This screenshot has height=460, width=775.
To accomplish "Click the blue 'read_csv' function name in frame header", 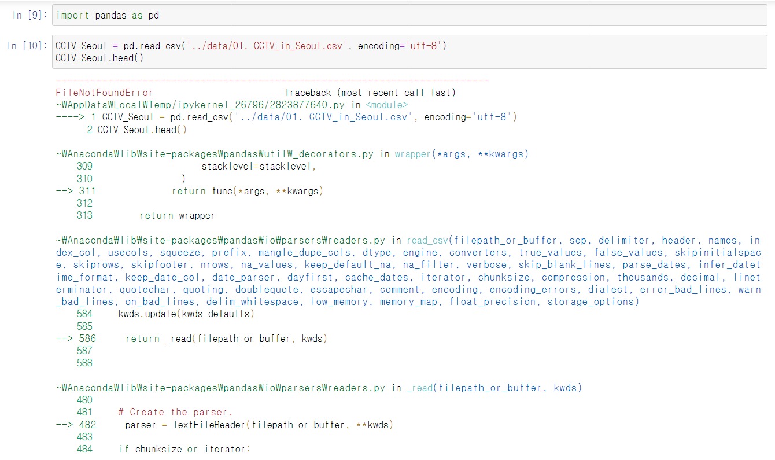I will (427, 240).
